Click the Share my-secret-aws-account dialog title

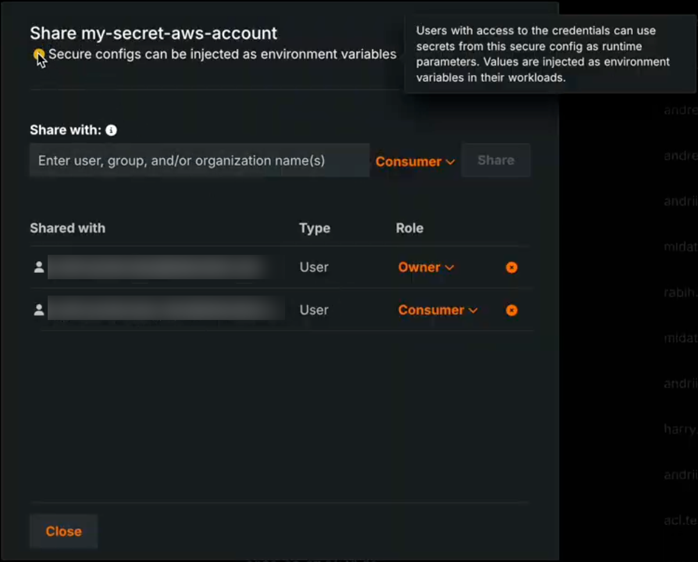tap(154, 33)
